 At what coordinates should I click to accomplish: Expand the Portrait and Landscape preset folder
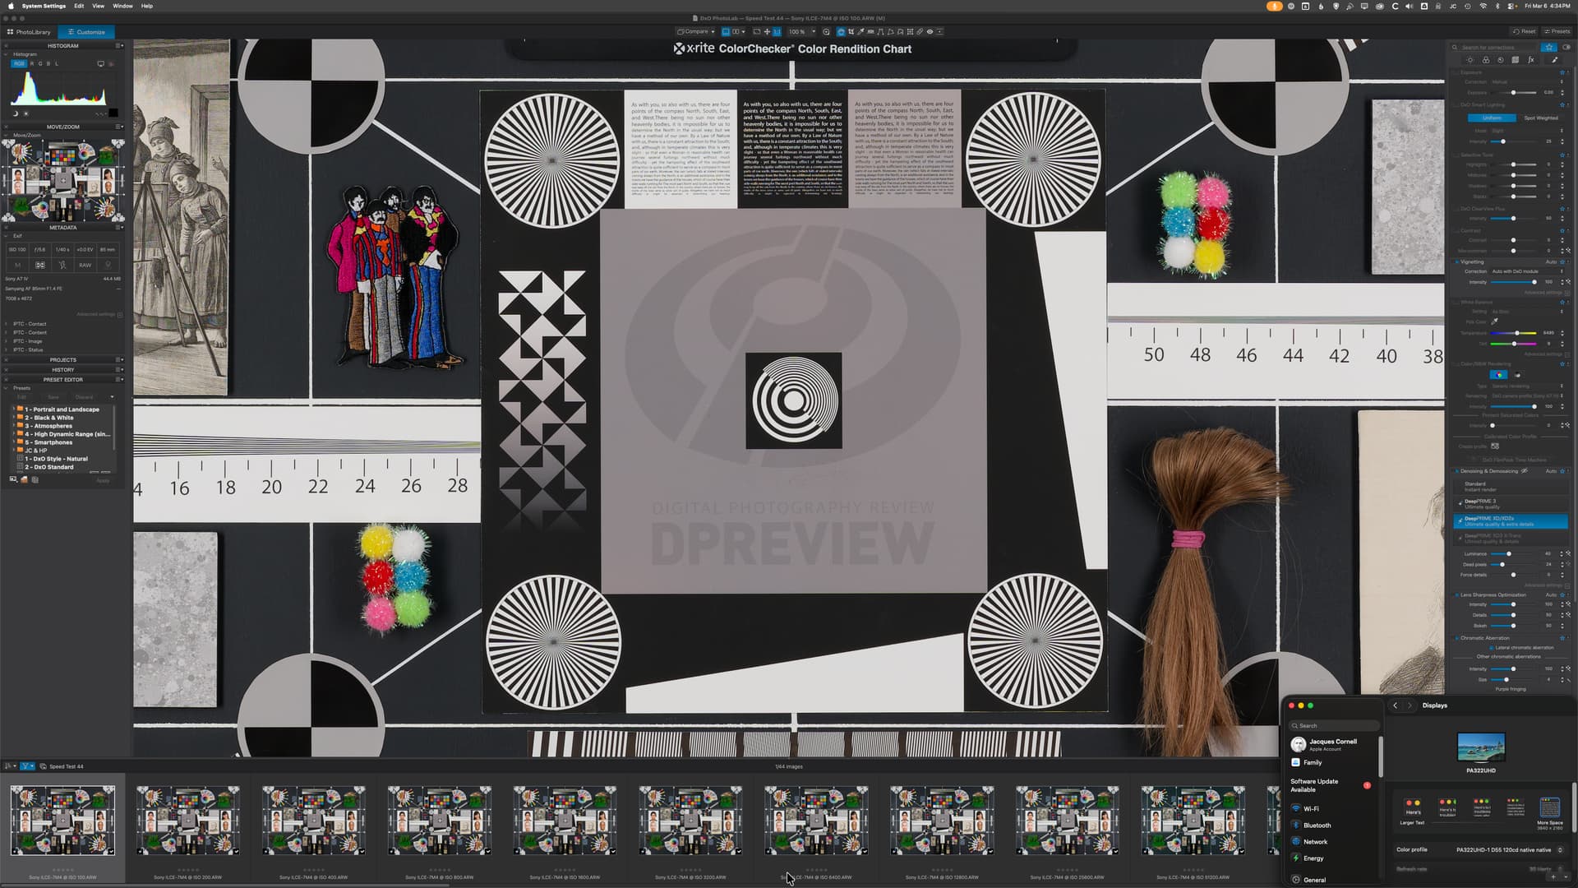coord(12,409)
